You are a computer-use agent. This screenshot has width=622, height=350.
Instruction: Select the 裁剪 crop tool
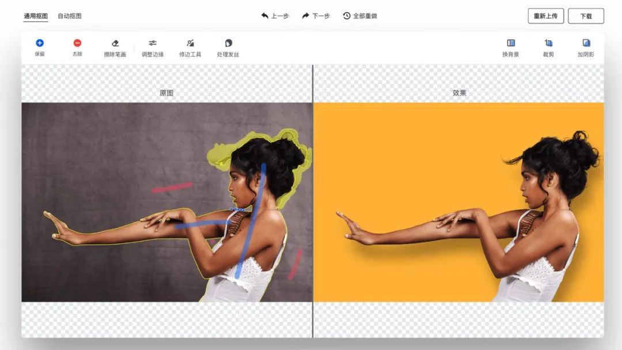(x=548, y=48)
